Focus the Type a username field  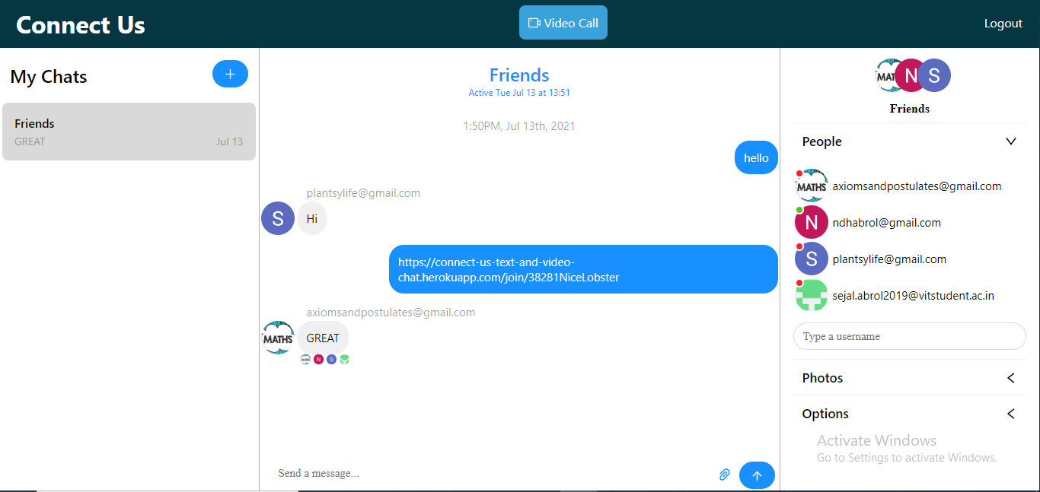click(910, 336)
